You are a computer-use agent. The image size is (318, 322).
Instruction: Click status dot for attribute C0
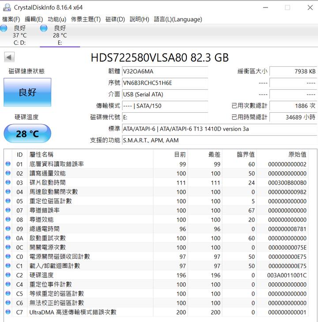(8, 256)
